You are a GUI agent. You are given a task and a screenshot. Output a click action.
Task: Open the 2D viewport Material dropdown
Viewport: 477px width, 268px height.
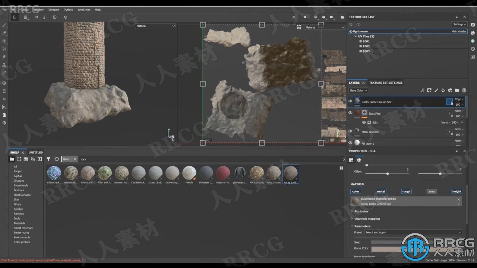(325, 27)
